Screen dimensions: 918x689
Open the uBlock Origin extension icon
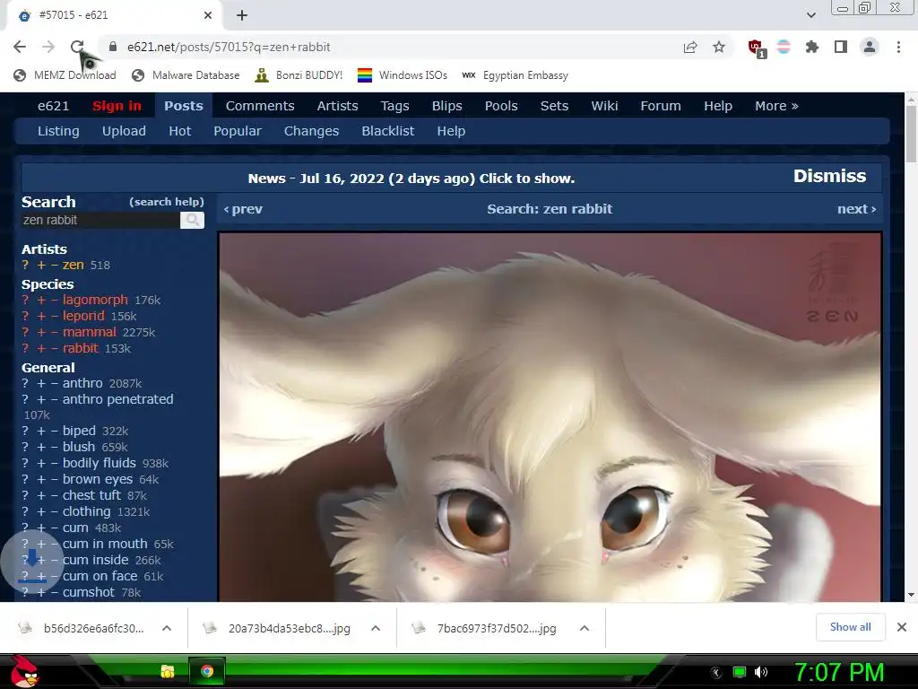coord(756,48)
